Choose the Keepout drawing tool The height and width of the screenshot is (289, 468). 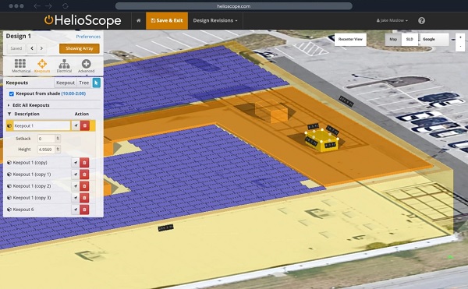(66, 83)
